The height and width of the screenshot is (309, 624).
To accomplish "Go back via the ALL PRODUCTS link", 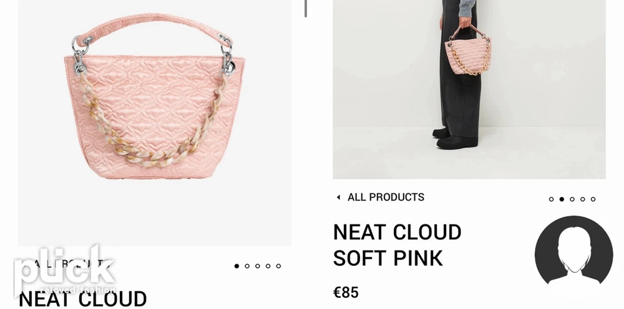I will (x=386, y=197).
